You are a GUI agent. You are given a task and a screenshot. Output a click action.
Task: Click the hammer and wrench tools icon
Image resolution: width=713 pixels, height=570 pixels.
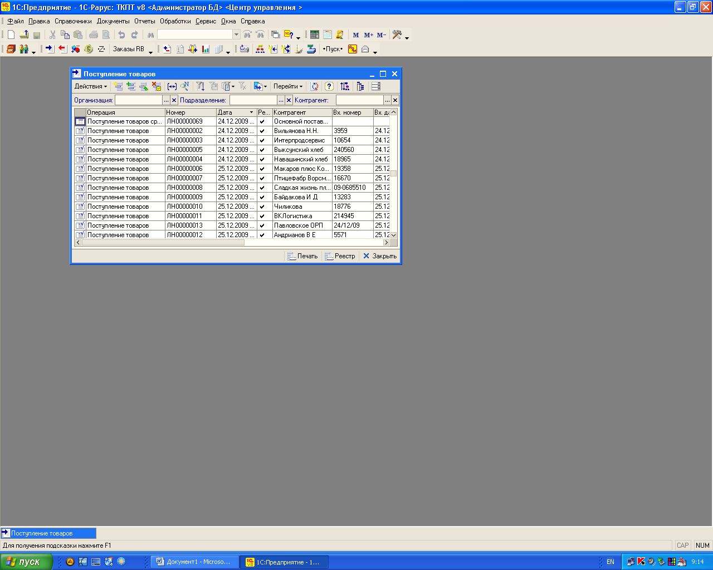click(x=397, y=35)
